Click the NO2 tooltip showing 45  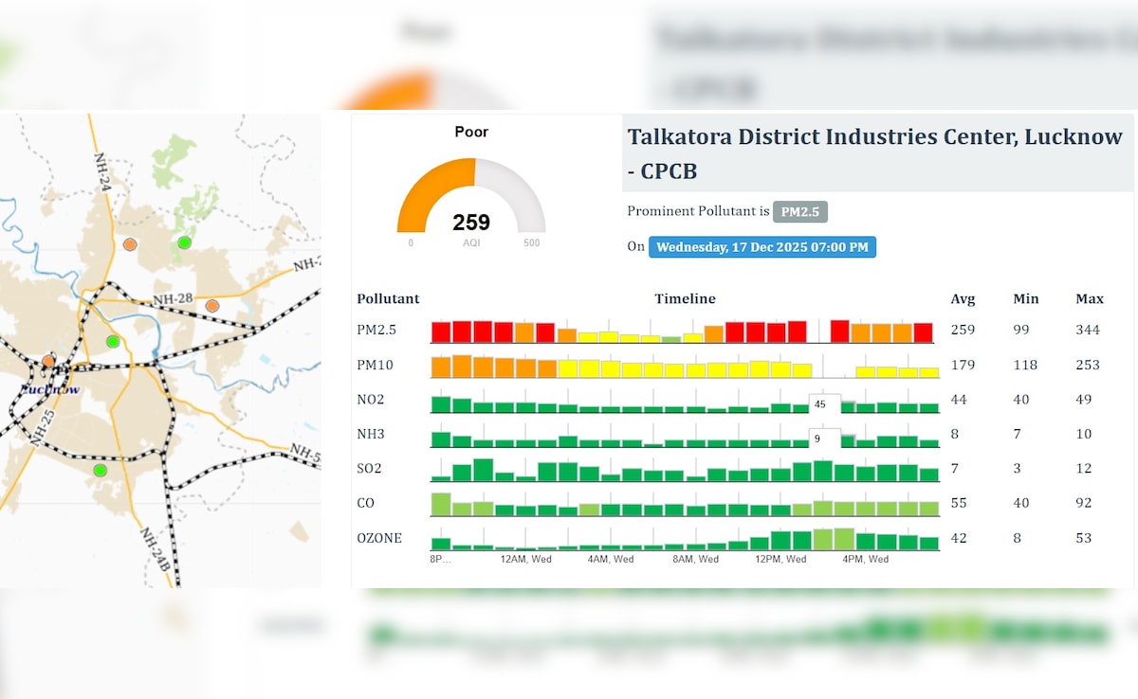pos(823,404)
